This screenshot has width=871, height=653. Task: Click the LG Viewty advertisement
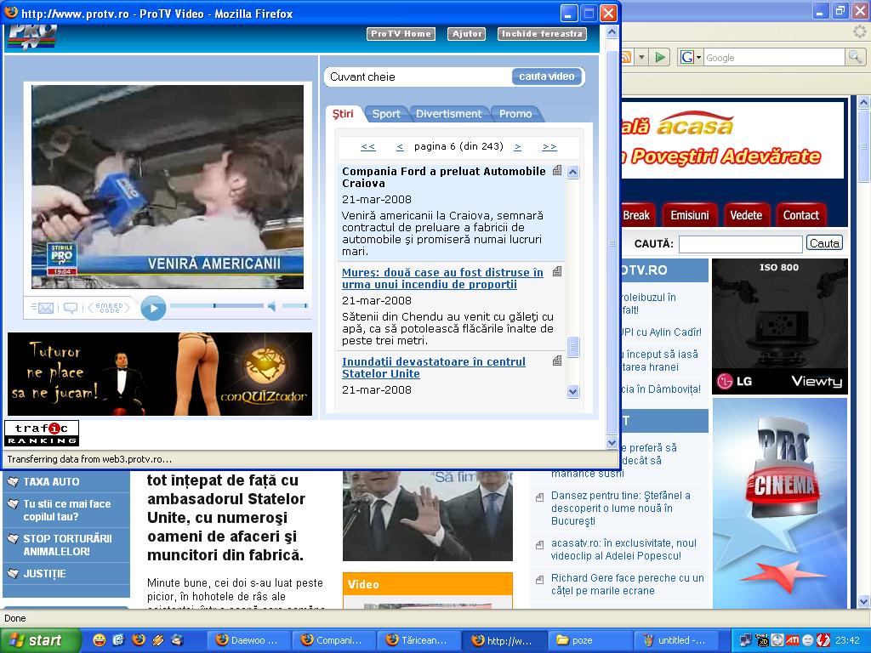click(x=780, y=326)
